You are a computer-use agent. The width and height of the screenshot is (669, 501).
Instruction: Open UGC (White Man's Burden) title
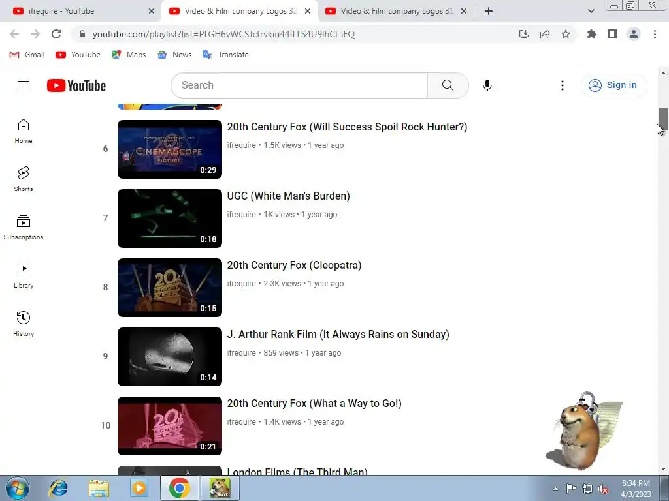pyautogui.click(x=288, y=196)
